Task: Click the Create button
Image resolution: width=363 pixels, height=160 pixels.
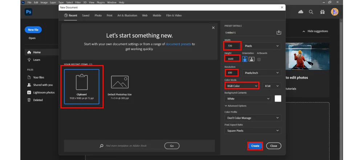Action: pyautogui.click(x=255, y=146)
